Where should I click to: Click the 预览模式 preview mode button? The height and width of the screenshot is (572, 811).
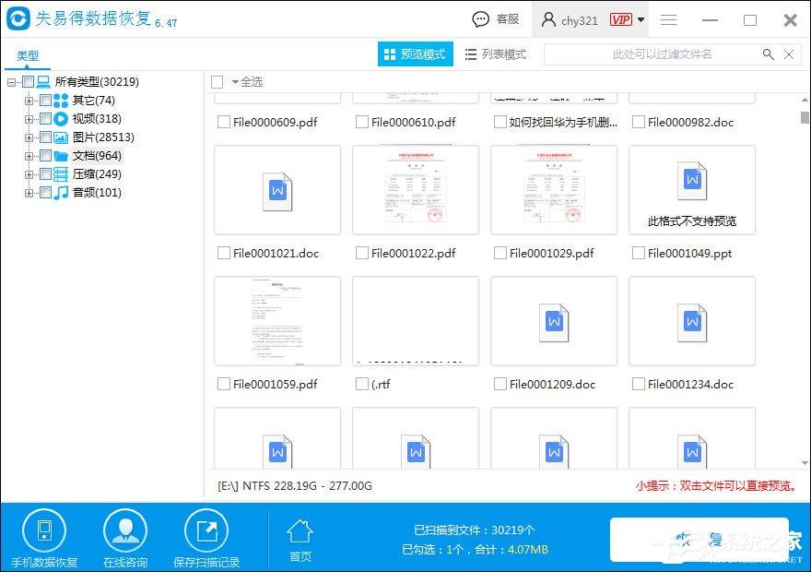(415, 54)
